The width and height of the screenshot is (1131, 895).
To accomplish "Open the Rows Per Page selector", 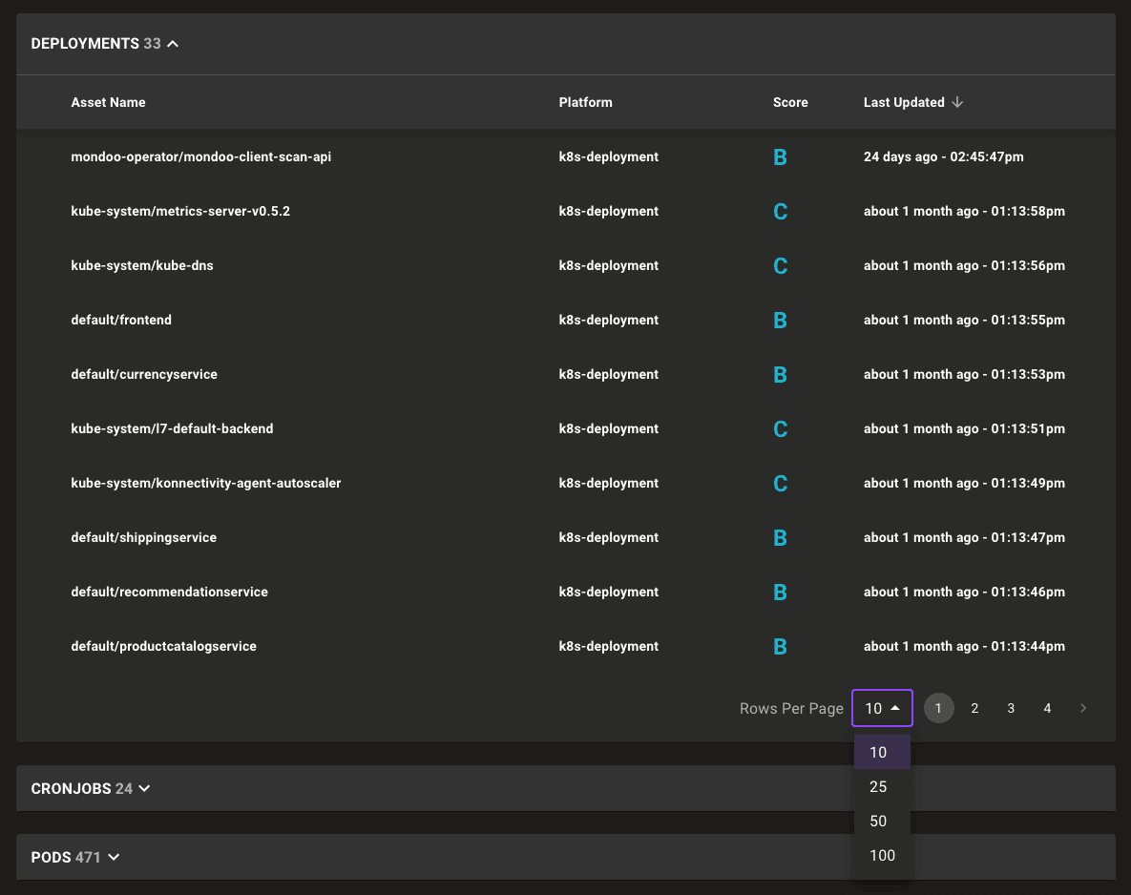I will coord(881,708).
